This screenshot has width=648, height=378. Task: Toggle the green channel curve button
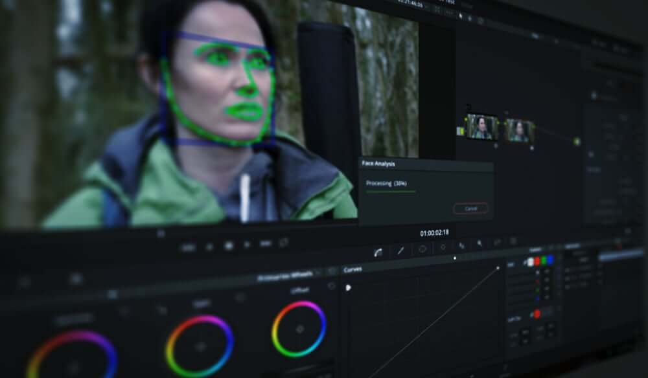tap(544, 260)
